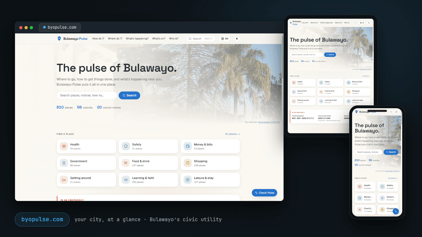Click the blue Search button on tablet
This screenshot has width=422, height=237.
tap(330, 55)
